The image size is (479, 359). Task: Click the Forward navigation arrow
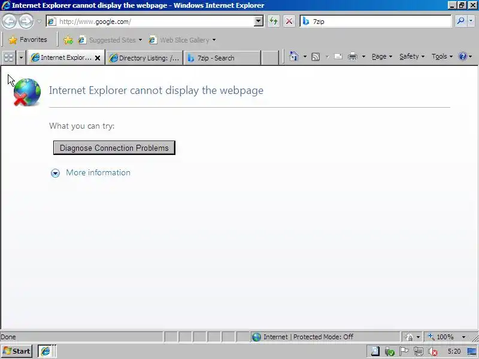26,22
